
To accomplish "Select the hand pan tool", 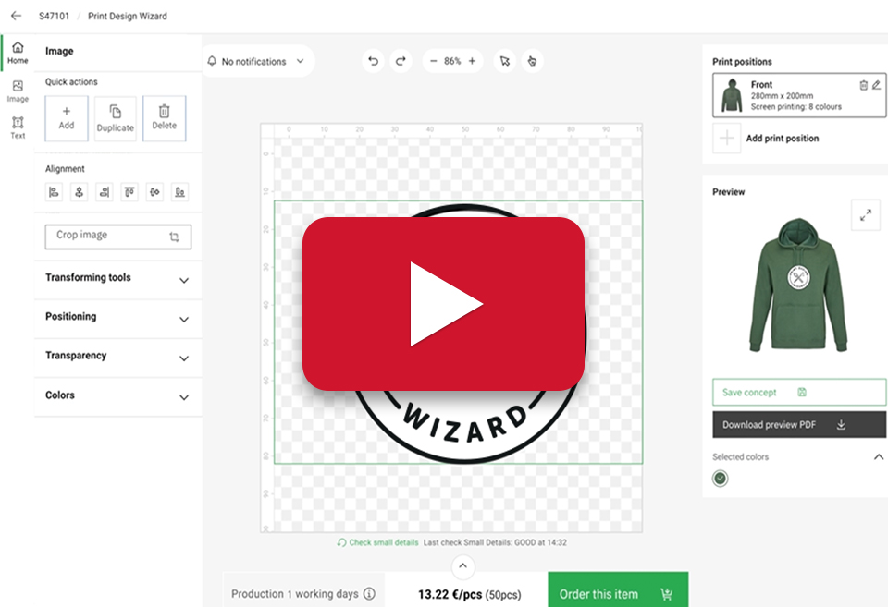I will pos(533,61).
